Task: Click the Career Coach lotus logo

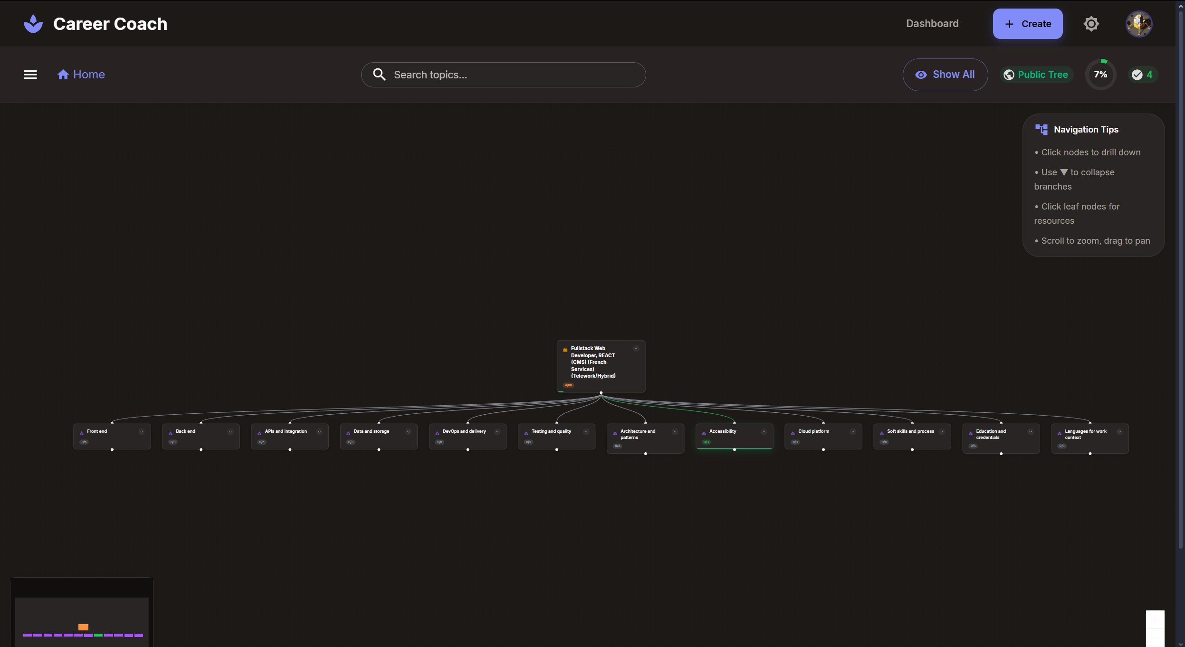Action: [x=33, y=24]
